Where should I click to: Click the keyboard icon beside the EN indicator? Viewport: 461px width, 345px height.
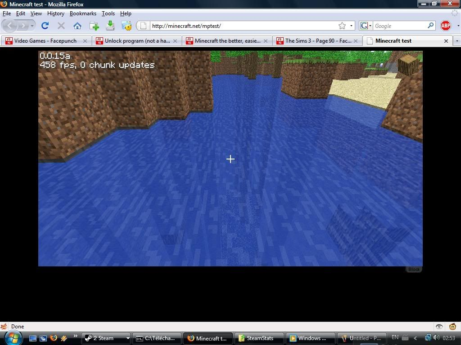click(405, 338)
